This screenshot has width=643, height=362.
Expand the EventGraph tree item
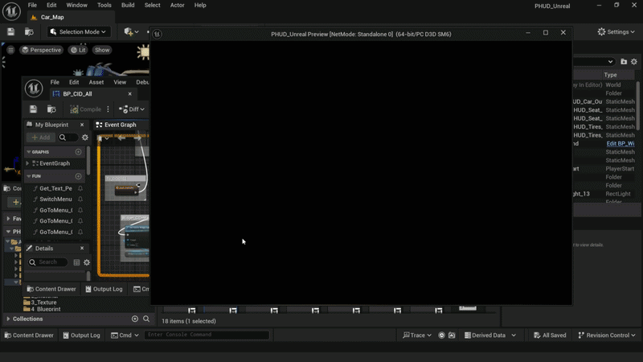click(x=28, y=163)
